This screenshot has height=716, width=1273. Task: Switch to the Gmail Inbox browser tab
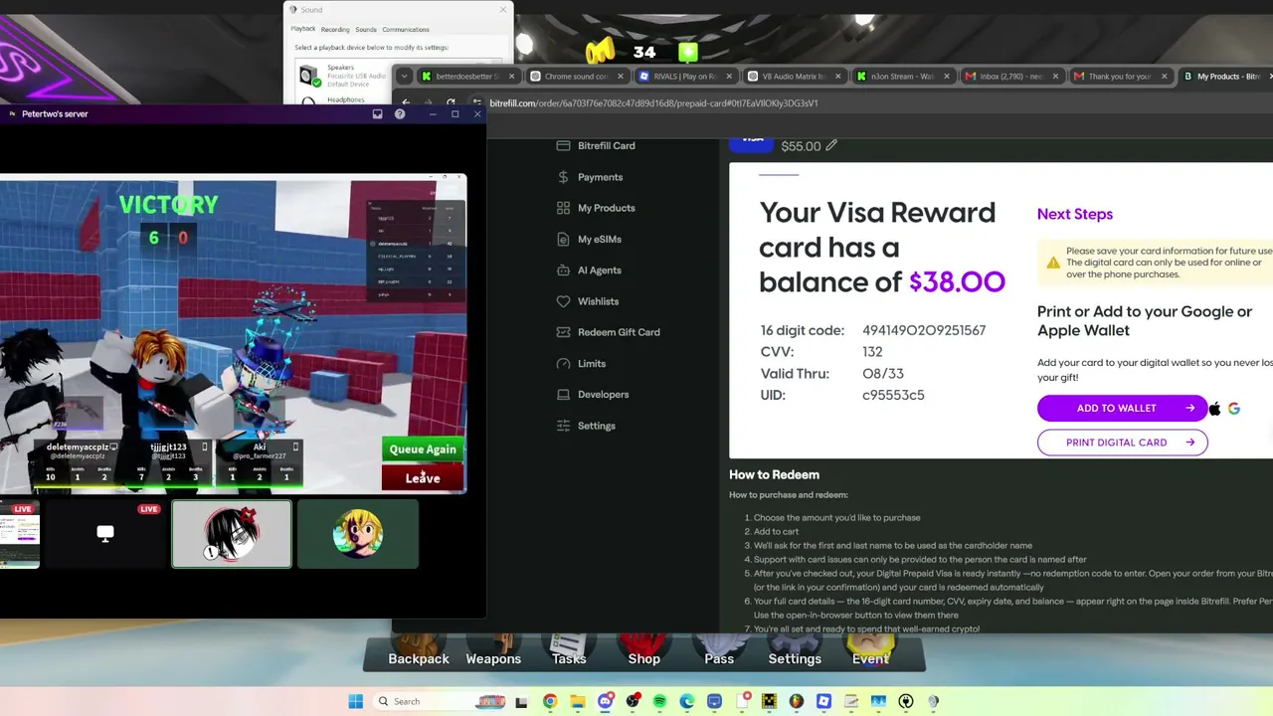click(x=1012, y=77)
